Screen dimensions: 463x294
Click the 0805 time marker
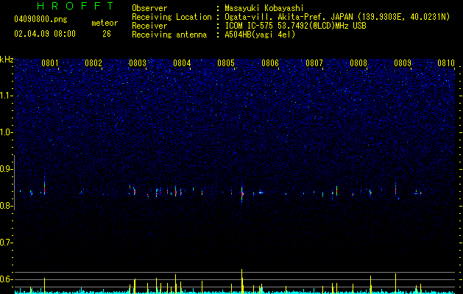[x=226, y=63]
